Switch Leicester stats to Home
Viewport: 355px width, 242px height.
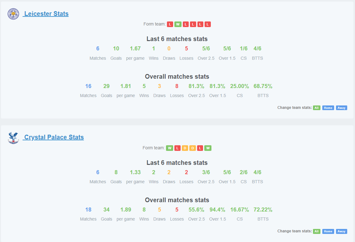point(328,108)
